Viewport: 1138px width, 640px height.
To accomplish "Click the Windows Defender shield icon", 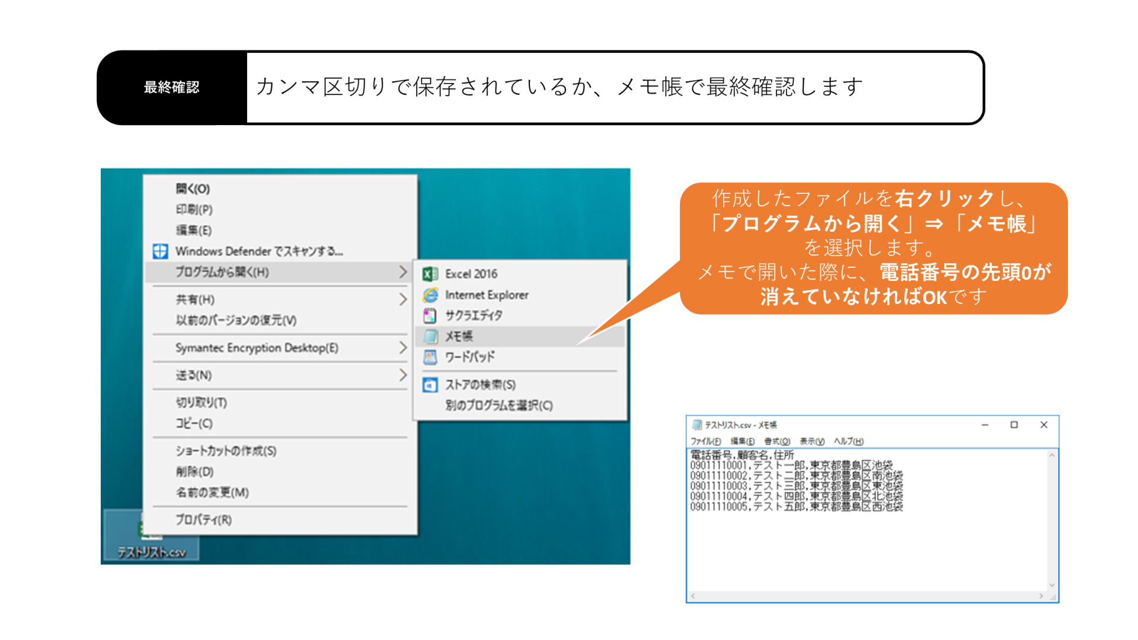I will pyautogui.click(x=160, y=251).
